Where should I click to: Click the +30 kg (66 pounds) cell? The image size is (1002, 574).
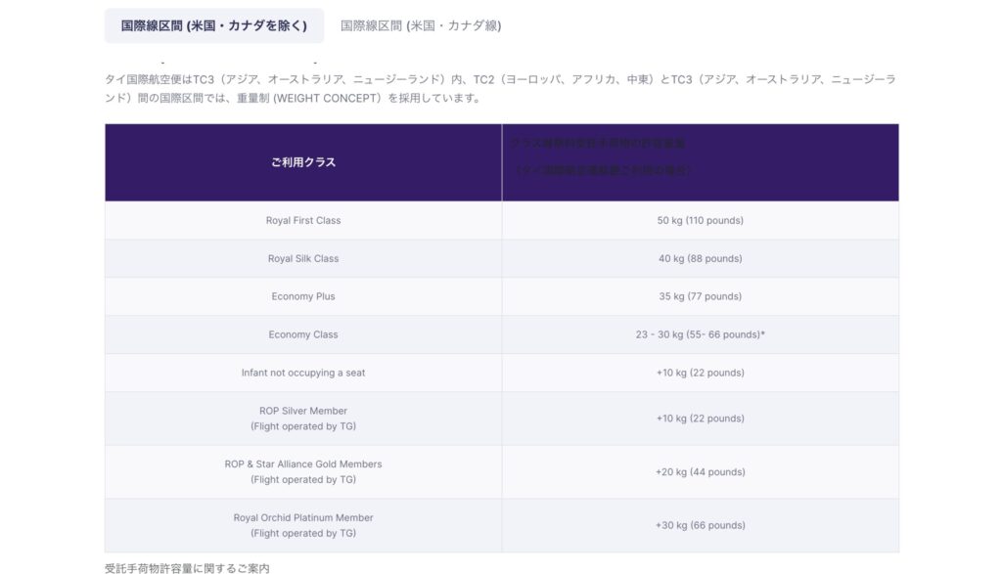(700, 525)
